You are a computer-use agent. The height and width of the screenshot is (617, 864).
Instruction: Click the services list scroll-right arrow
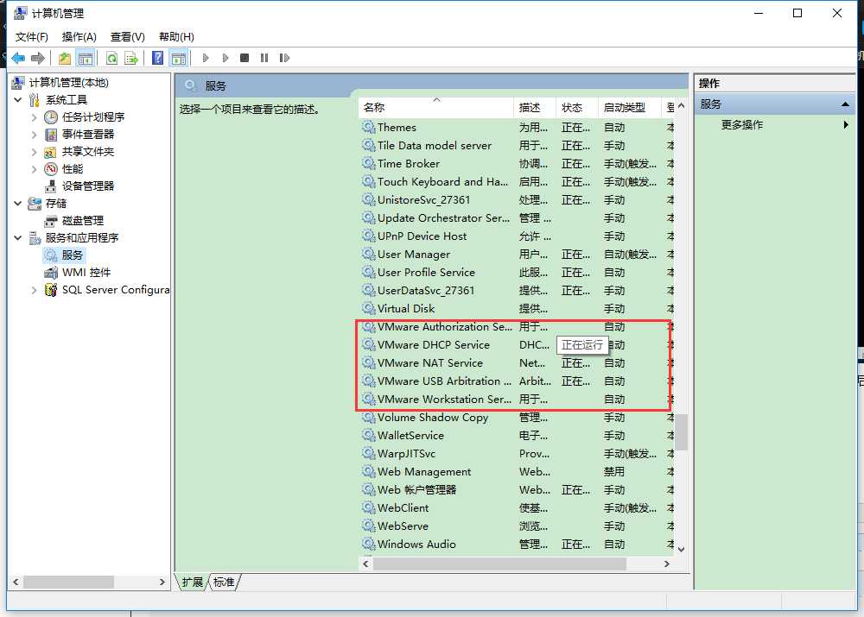pyautogui.click(x=667, y=564)
